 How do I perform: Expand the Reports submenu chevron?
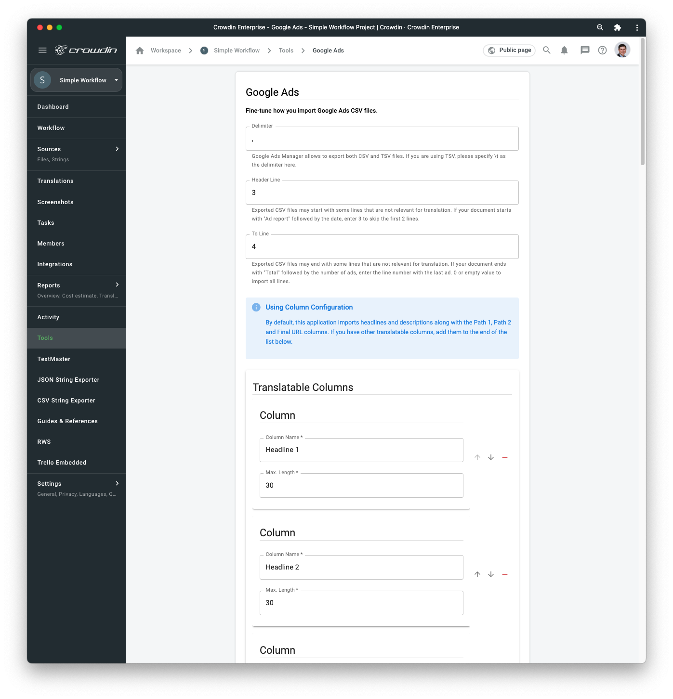[x=117, y=285]
